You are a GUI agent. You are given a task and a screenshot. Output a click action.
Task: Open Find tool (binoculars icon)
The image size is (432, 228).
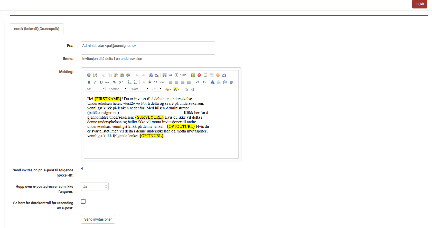click(151, 75)
